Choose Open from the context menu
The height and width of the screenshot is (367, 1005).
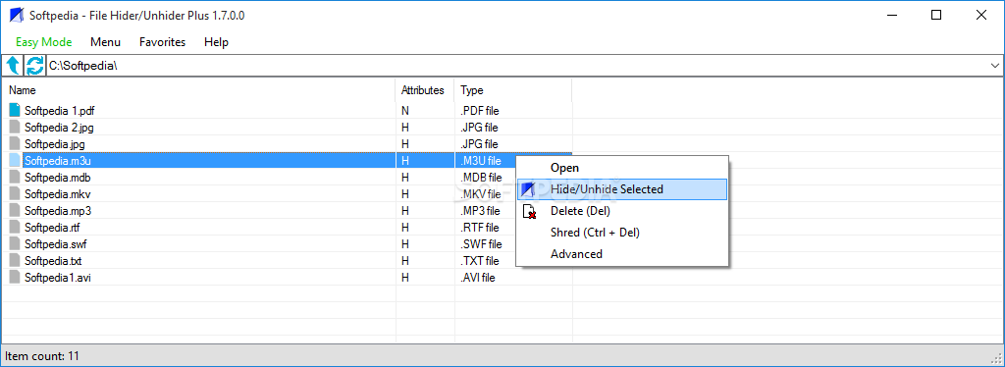point(622,168)
